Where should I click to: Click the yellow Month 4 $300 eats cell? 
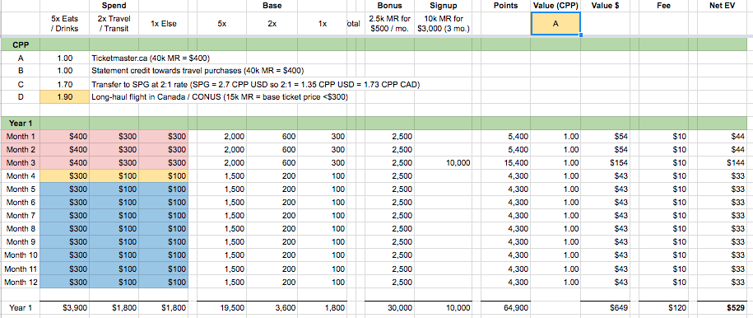click(64, 176)
